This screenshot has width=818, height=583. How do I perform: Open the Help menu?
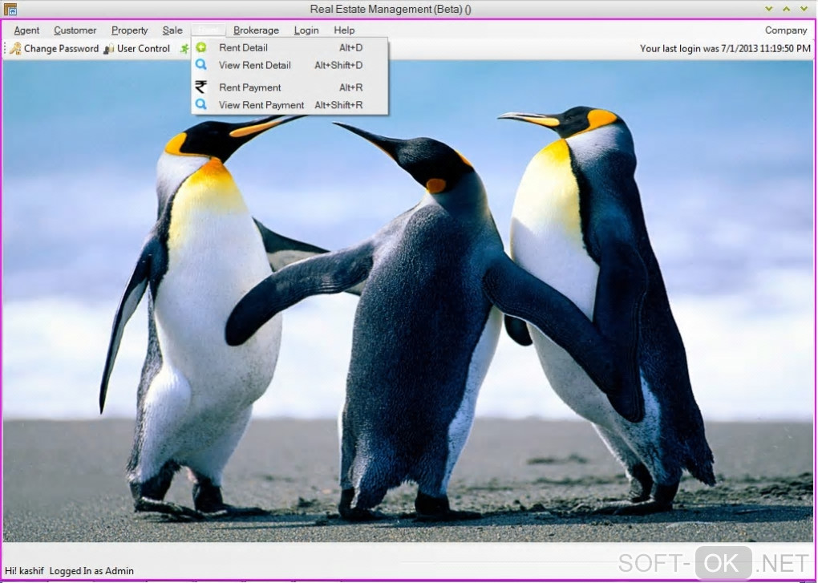[344, 30]
